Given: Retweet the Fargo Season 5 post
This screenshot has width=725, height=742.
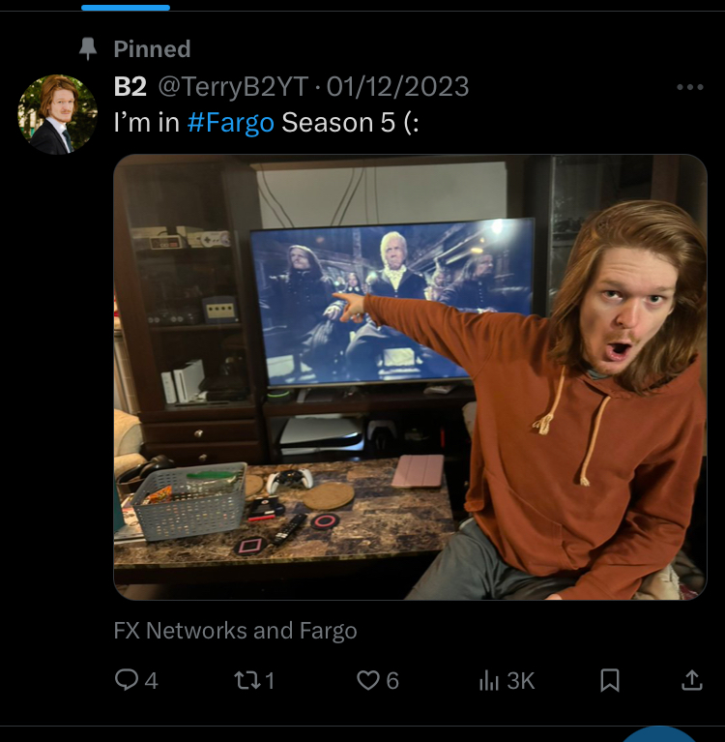Looking at the screenshot, I should click(x=246, y=680).
